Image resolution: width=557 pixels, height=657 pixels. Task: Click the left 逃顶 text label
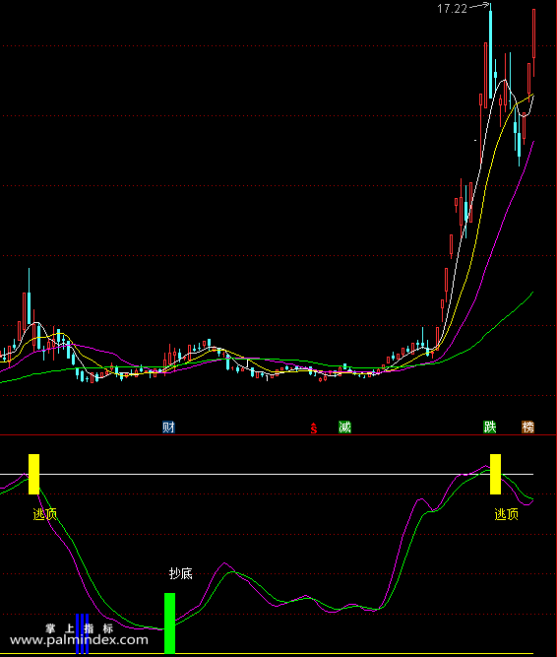(45, 514)
